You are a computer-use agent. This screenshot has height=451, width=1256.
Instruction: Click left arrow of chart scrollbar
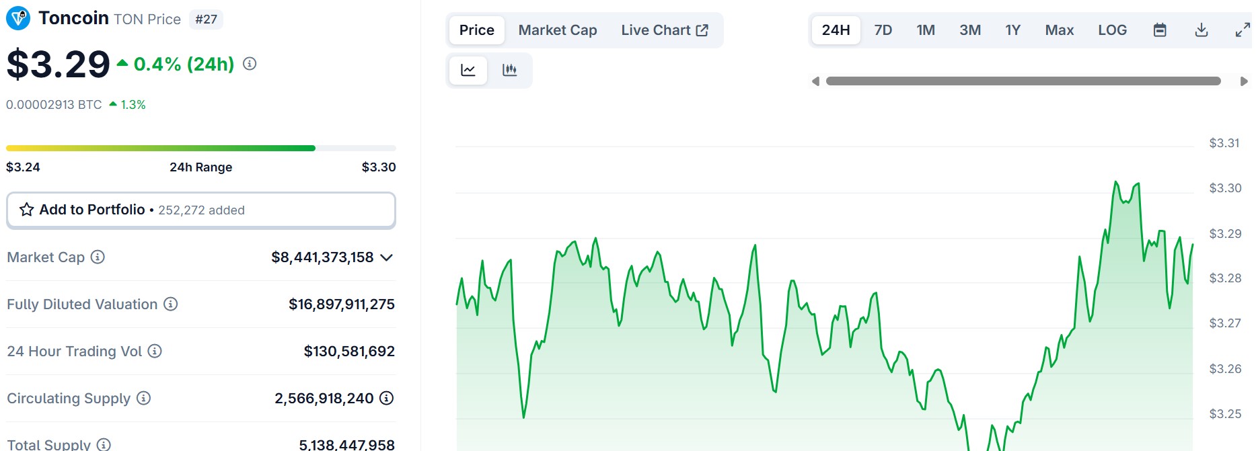click(x=815, y=81)
